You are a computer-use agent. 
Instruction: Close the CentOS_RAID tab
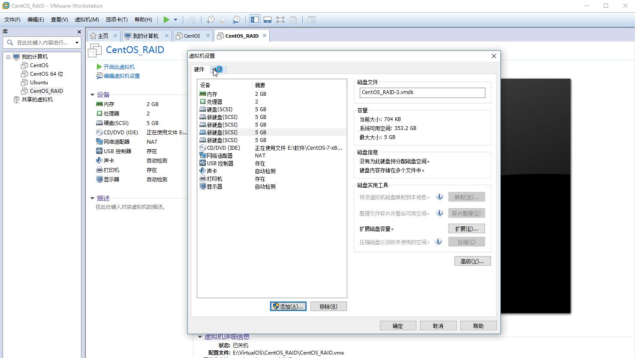pos(265,36)
